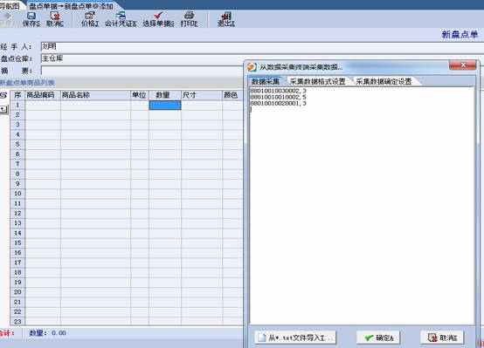
Task: Switch to the 采集数据格式设置 tab
Action: click(x=317, y=81)
